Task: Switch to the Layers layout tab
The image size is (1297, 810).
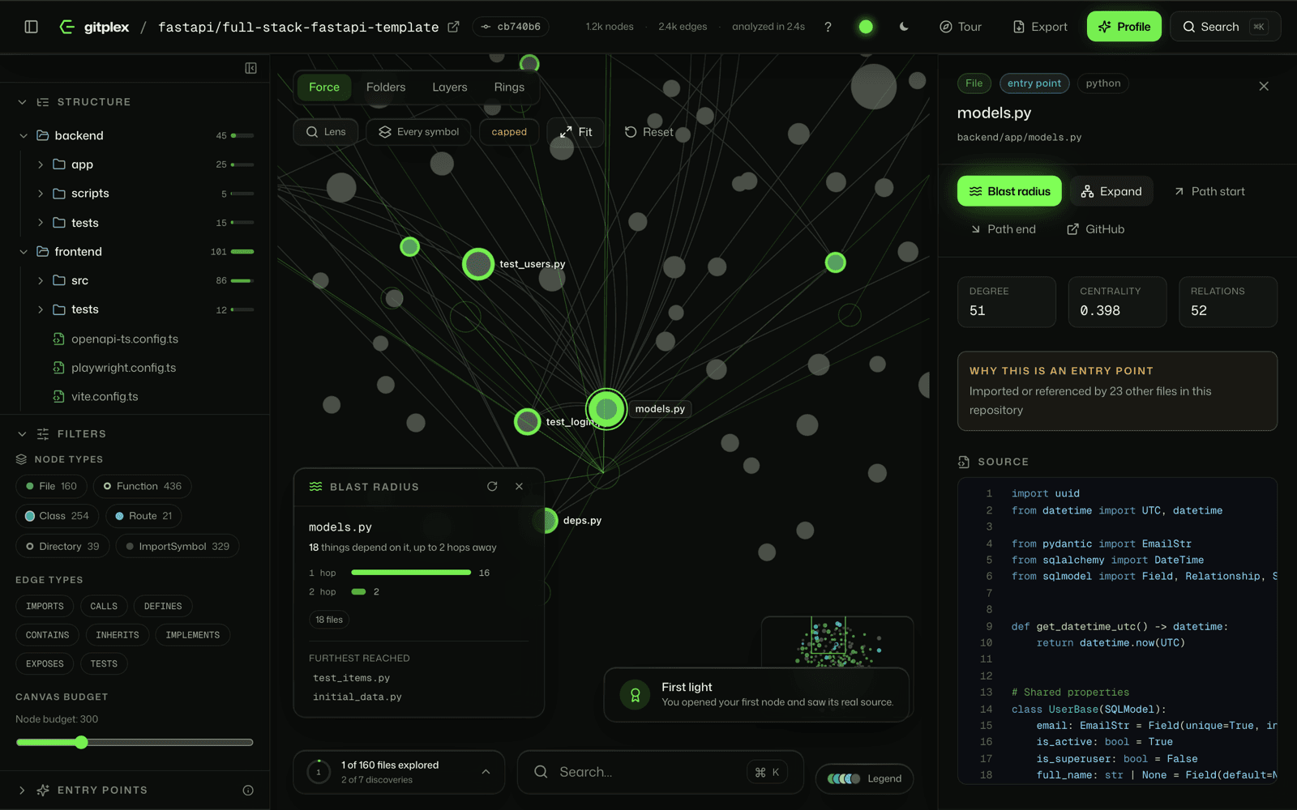Action: 450,87
